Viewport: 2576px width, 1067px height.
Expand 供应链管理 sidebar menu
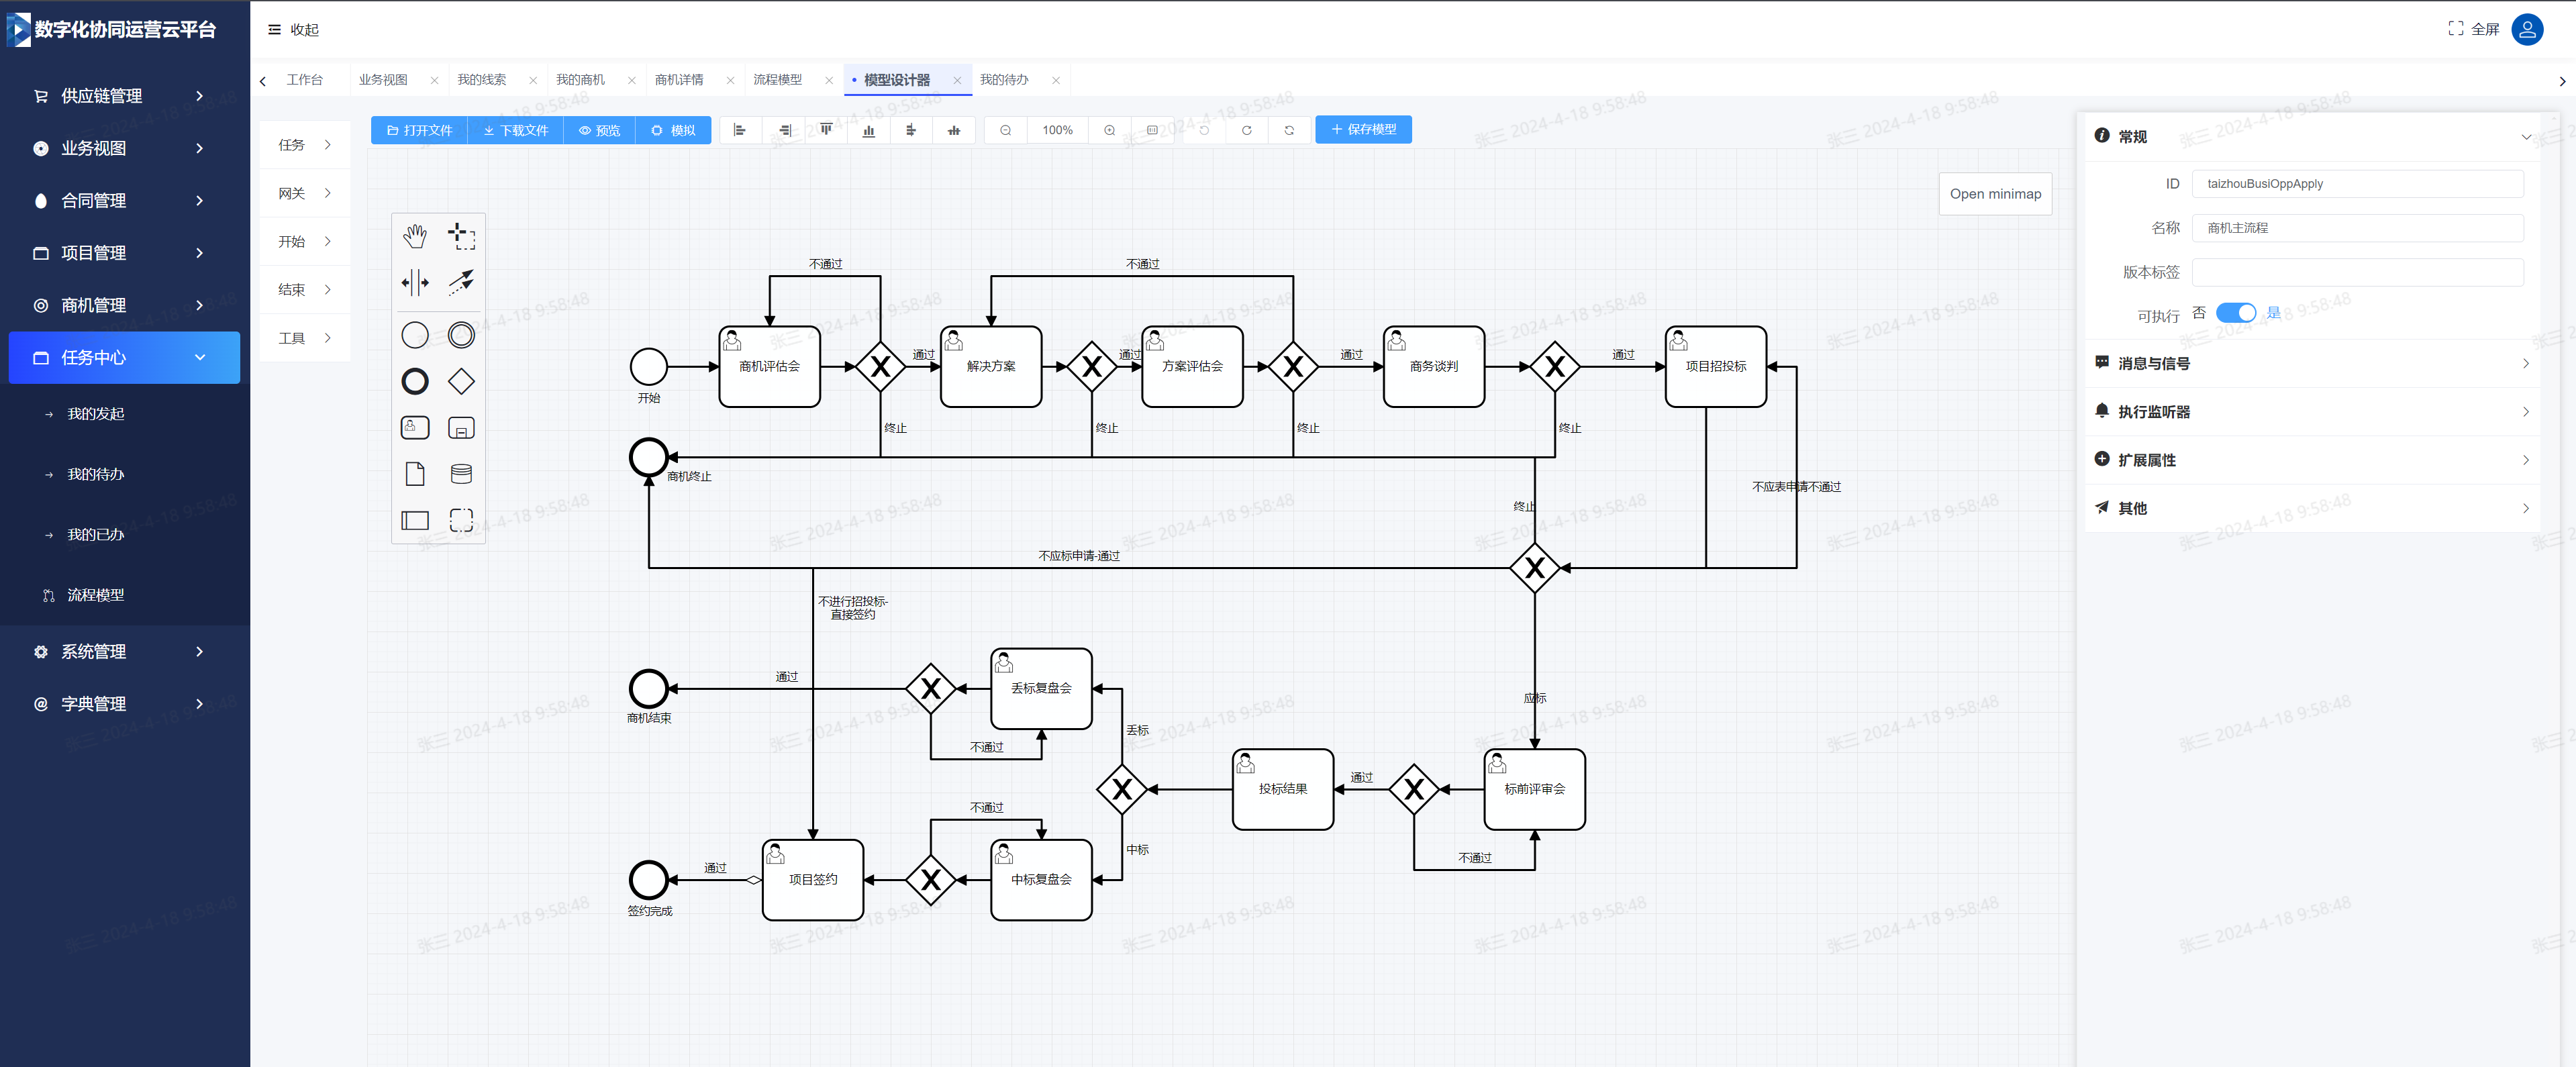click(x=124, y=96)
